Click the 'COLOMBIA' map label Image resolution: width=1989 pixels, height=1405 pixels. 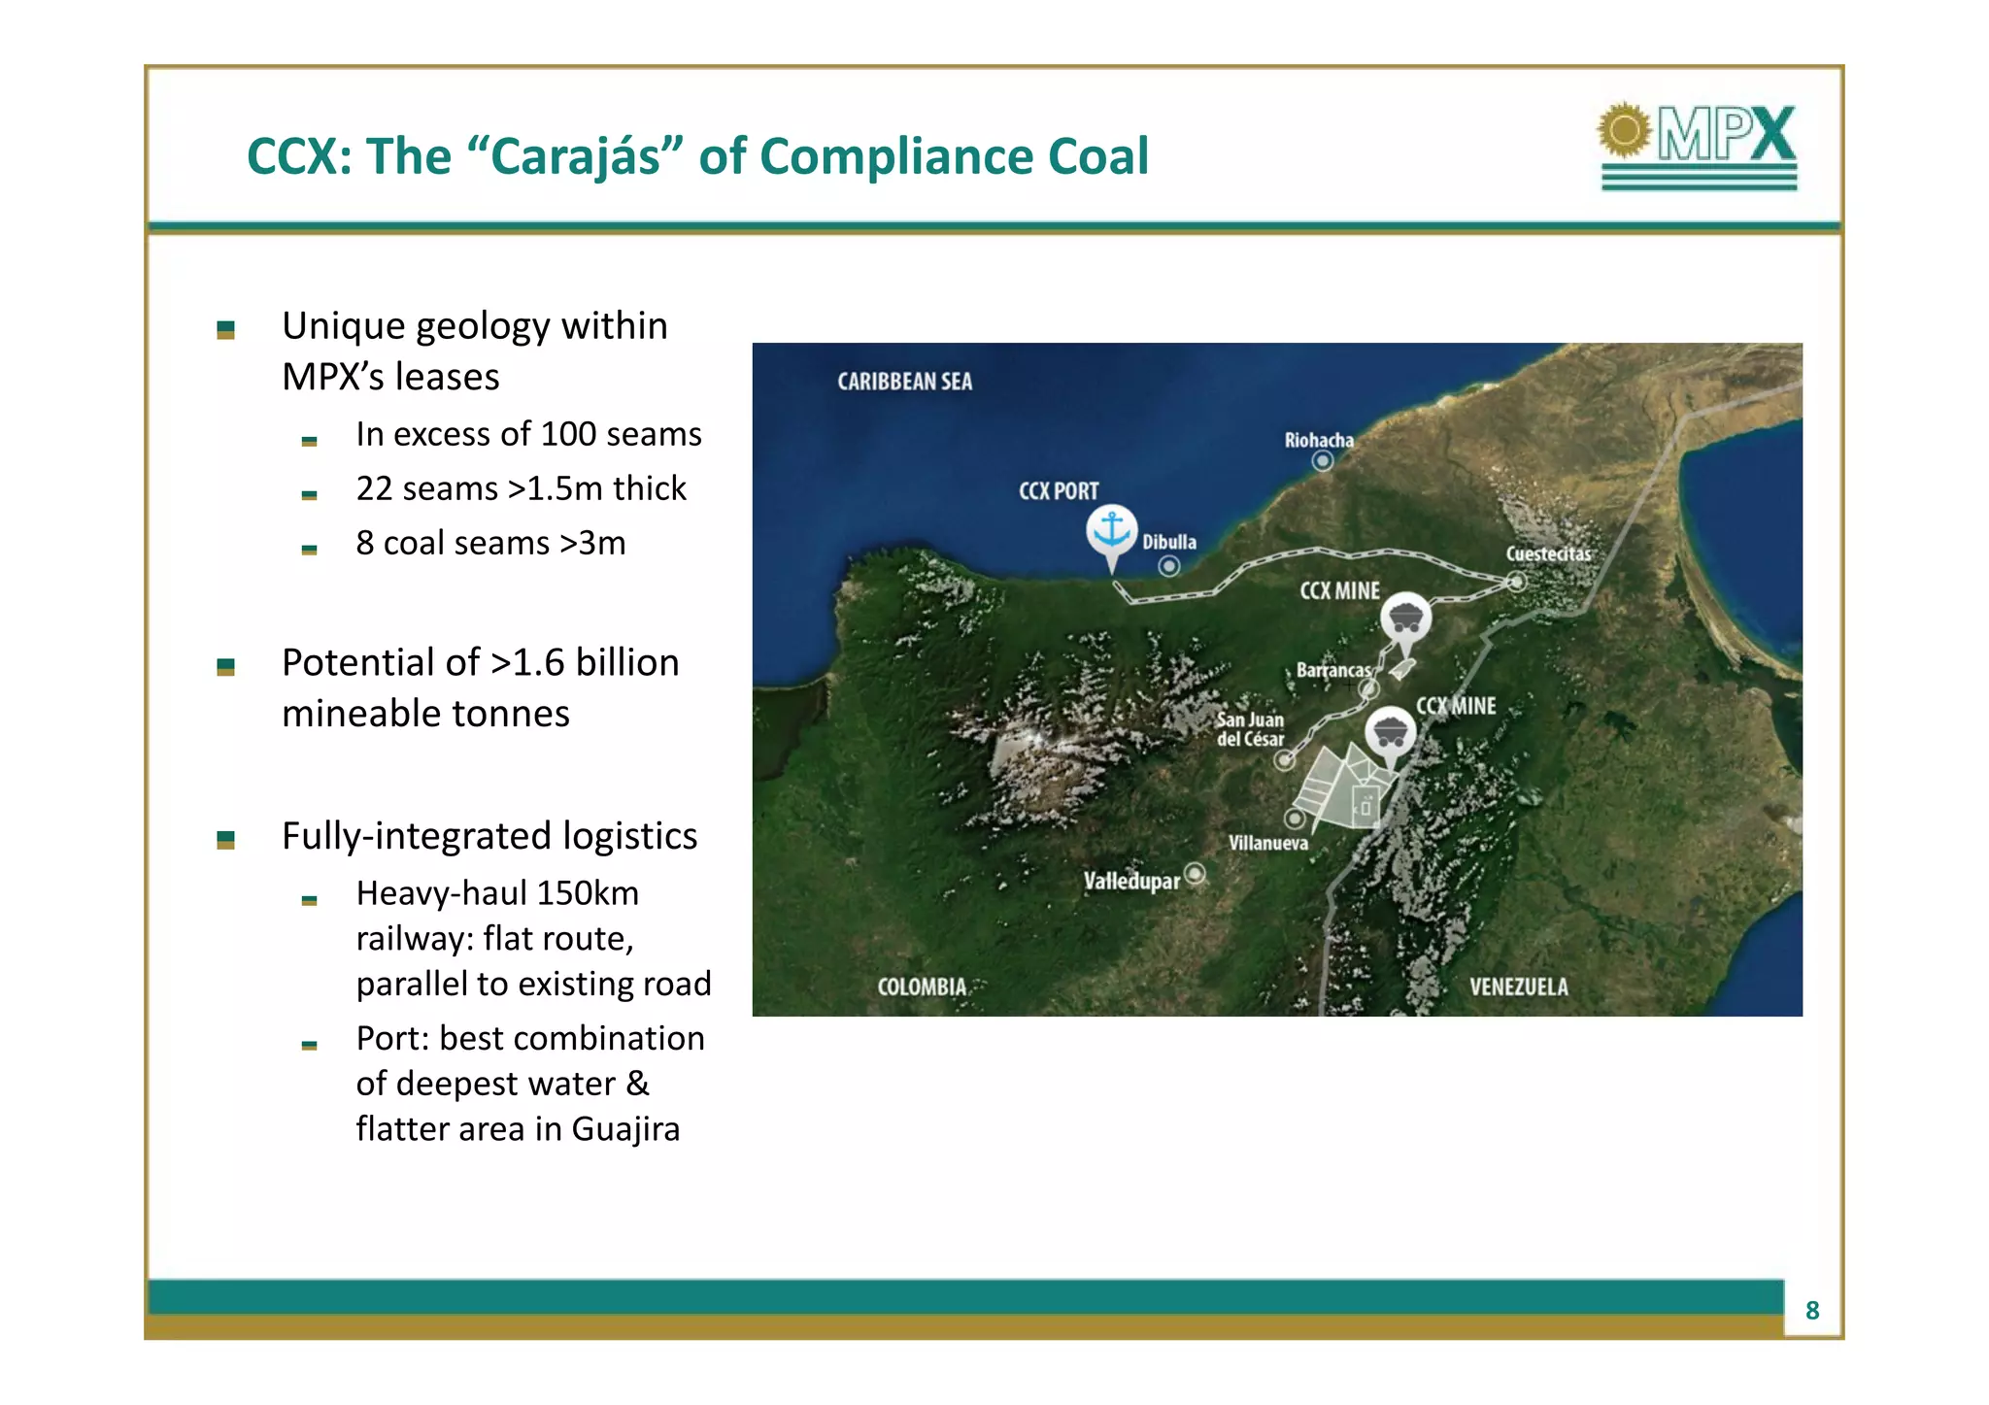[922, 987]
